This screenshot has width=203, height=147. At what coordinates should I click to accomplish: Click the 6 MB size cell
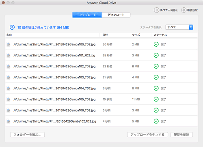pyautogui.click(x=136, y=66)
